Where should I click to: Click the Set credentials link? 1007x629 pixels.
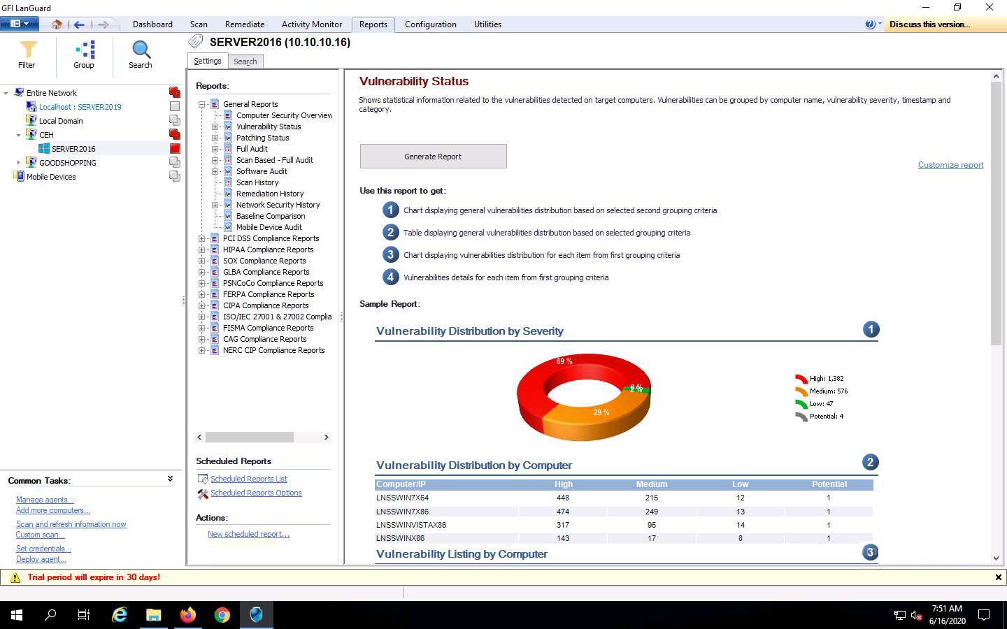tap(43, 549)
